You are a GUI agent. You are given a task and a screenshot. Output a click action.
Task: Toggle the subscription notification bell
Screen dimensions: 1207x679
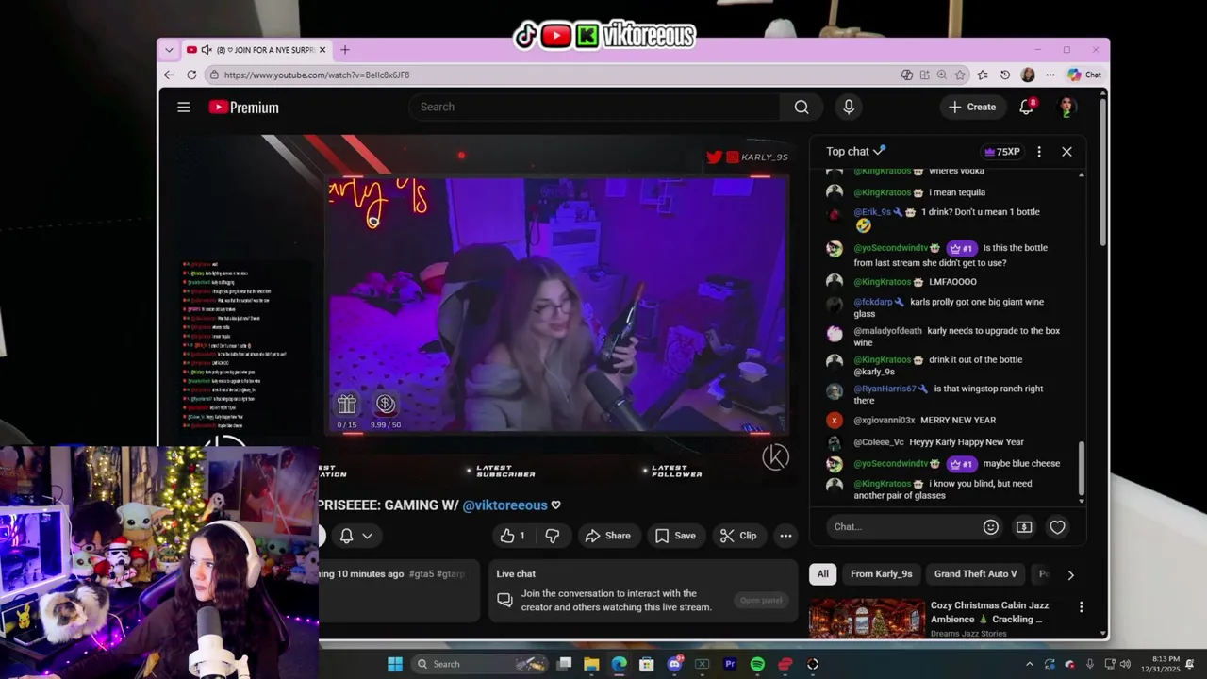click(x=346, y=536)
